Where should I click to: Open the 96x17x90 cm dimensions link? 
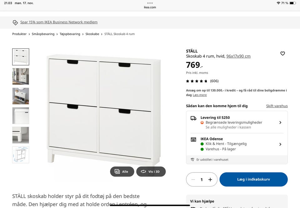point(238,56)
